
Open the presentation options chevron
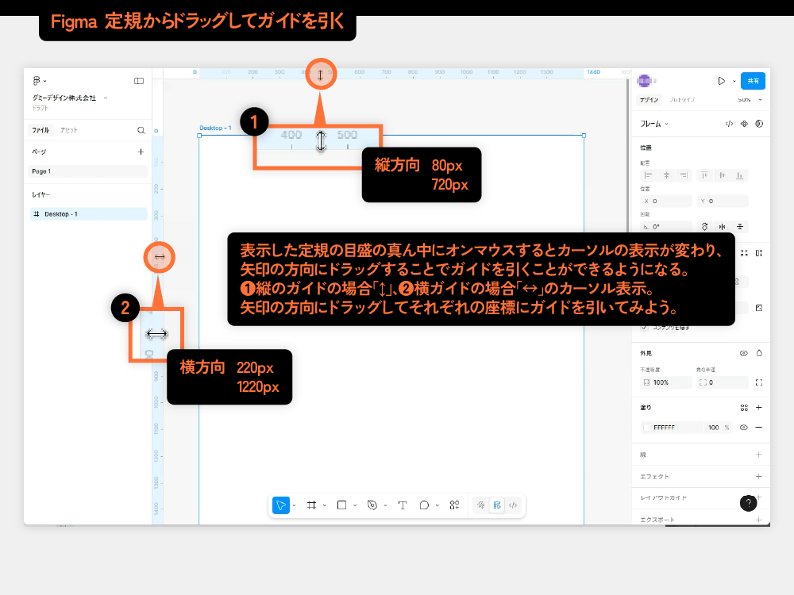pos(734,82)
